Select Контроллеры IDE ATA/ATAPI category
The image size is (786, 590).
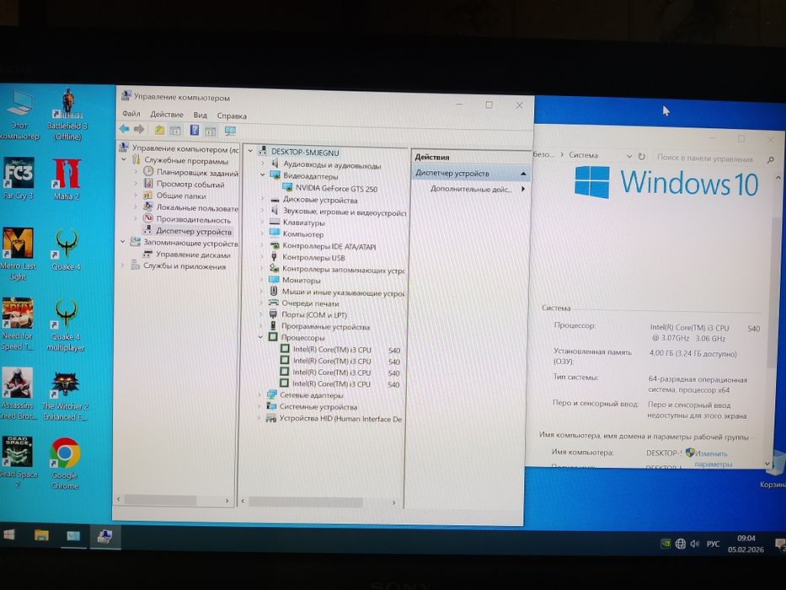pyautogui.click(x=329, y=246)
